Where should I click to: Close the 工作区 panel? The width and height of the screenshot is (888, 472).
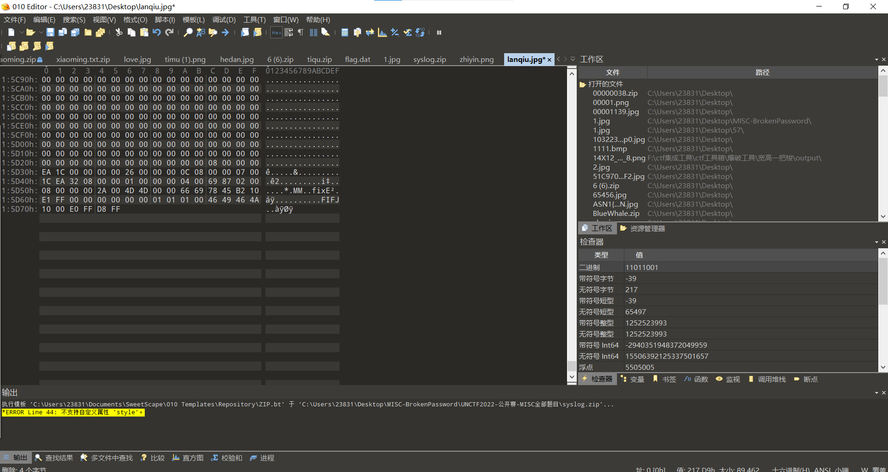tap(884, 60)
